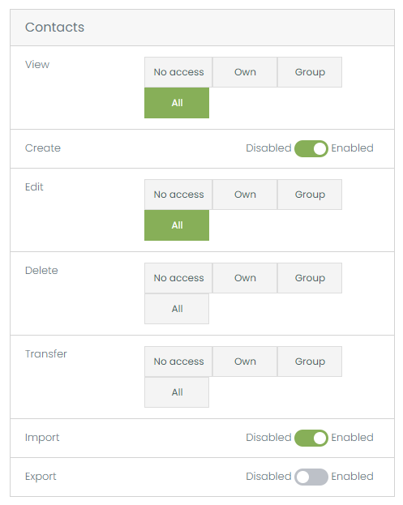Set Edit permission to Own
Viewport: 403px width, 505px height.
point(245,195)
